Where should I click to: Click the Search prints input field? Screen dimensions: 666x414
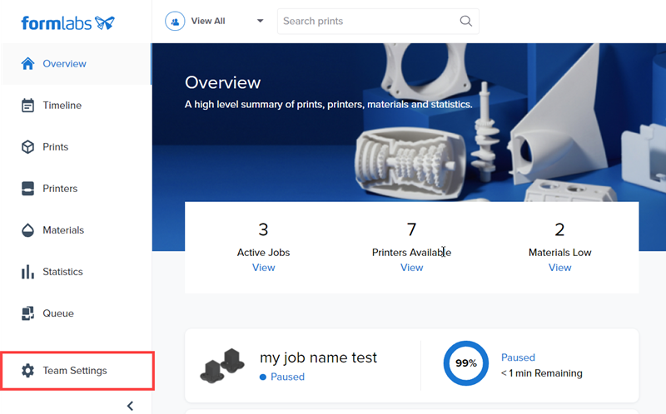(378, 22)
